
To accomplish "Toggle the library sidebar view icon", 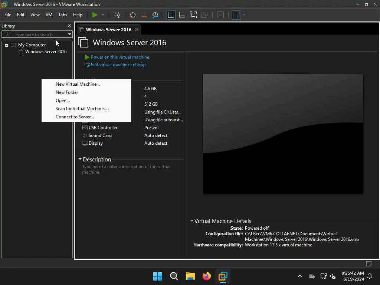I will click(x=171, y=15).
